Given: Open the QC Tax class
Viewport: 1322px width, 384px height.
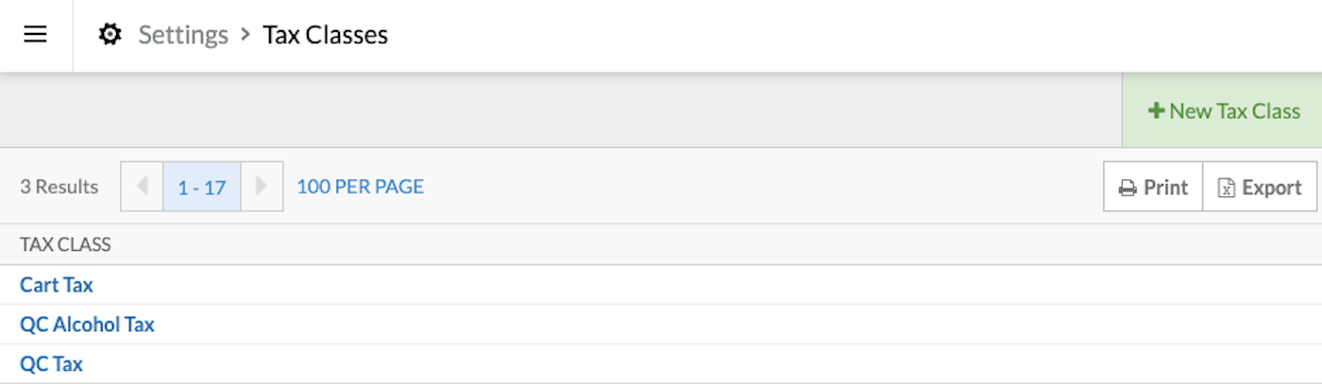Looking at the screenshot, I should [x=51, y=363].
